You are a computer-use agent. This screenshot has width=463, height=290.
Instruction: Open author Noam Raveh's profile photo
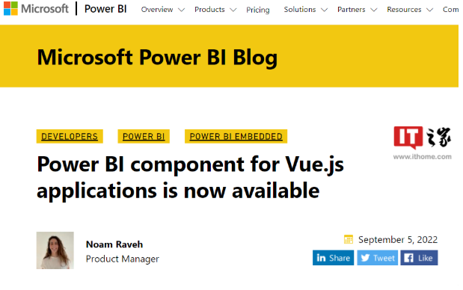[x=55, y=250]
